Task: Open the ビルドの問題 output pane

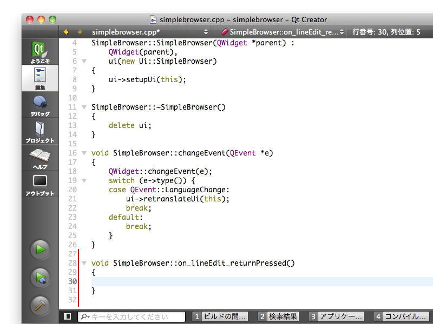Action: click(x=221, y=316)
